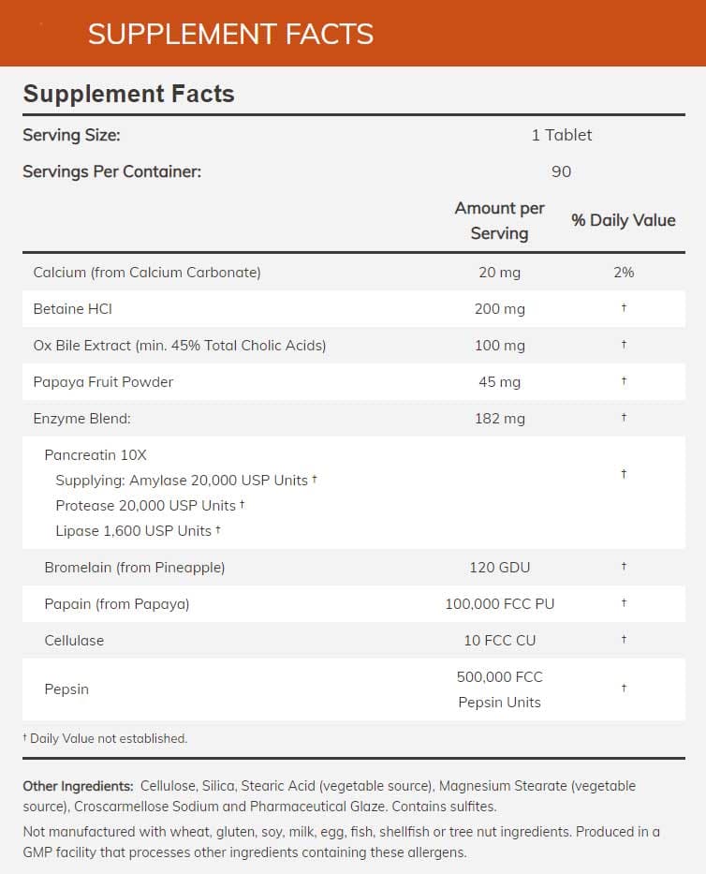The image size is (706, 874).
Task: Click the Servings Per Container label
Action: click(111, 171)
